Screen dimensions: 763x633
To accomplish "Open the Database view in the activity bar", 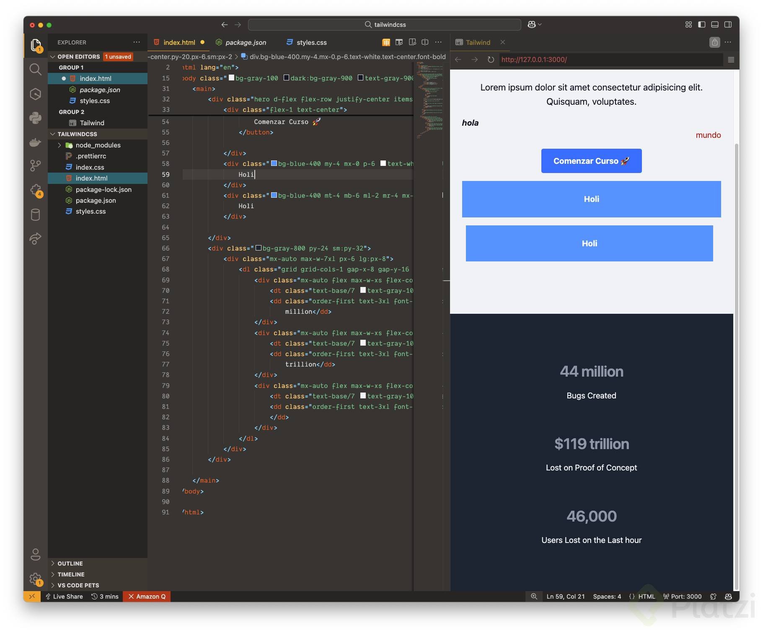I will [36, 215].
